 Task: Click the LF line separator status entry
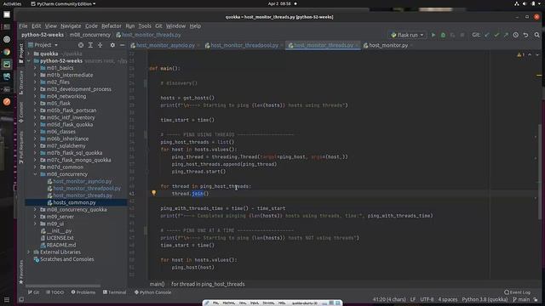412,299
